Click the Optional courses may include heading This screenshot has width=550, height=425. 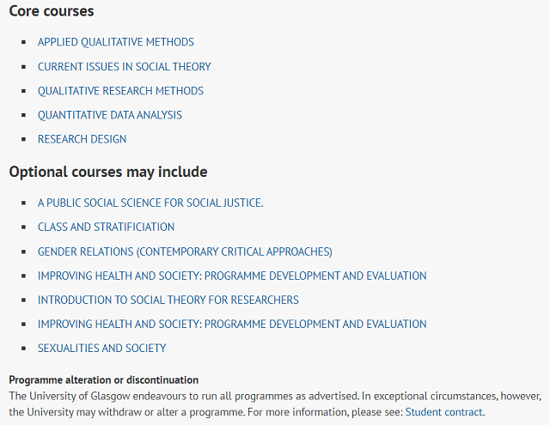click(108, 172)
